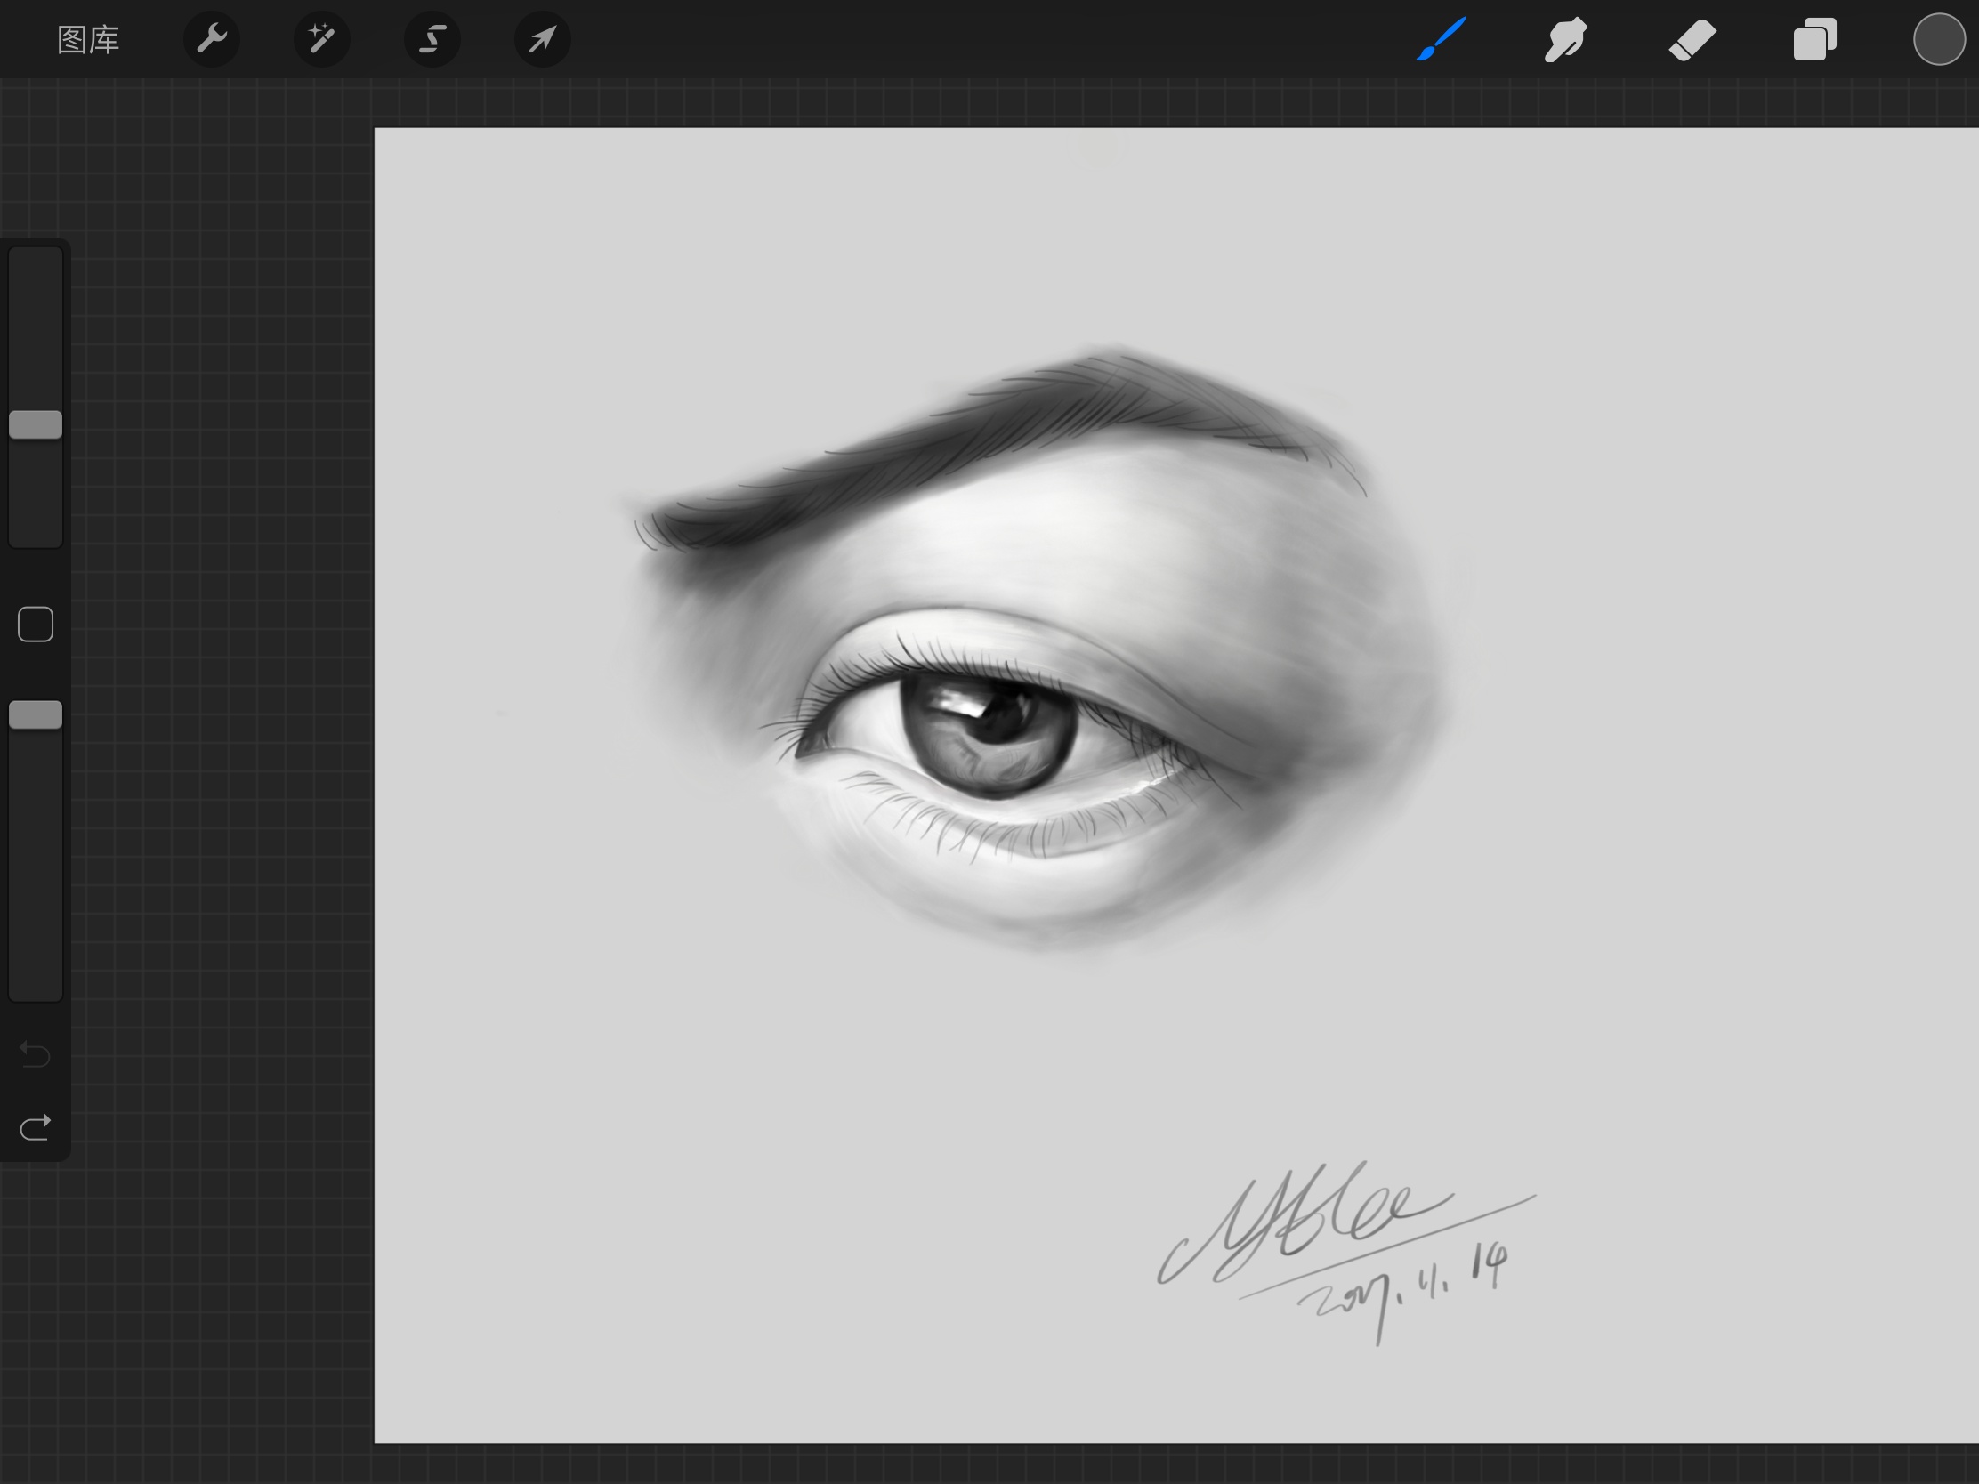The height and width of the screenshot is (1484, 1979).
Task: Select the blue Brush paint tool
Action: click(1442, 39)
